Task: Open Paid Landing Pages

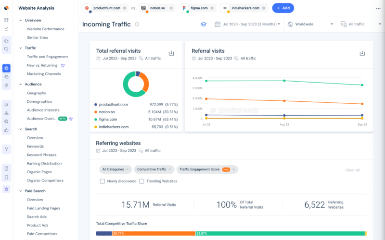Action: [x=43, y=208]
